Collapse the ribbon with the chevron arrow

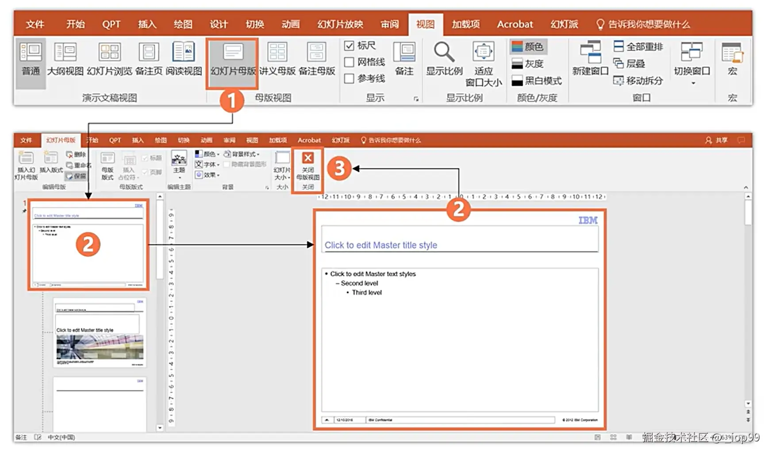point(746,187)
